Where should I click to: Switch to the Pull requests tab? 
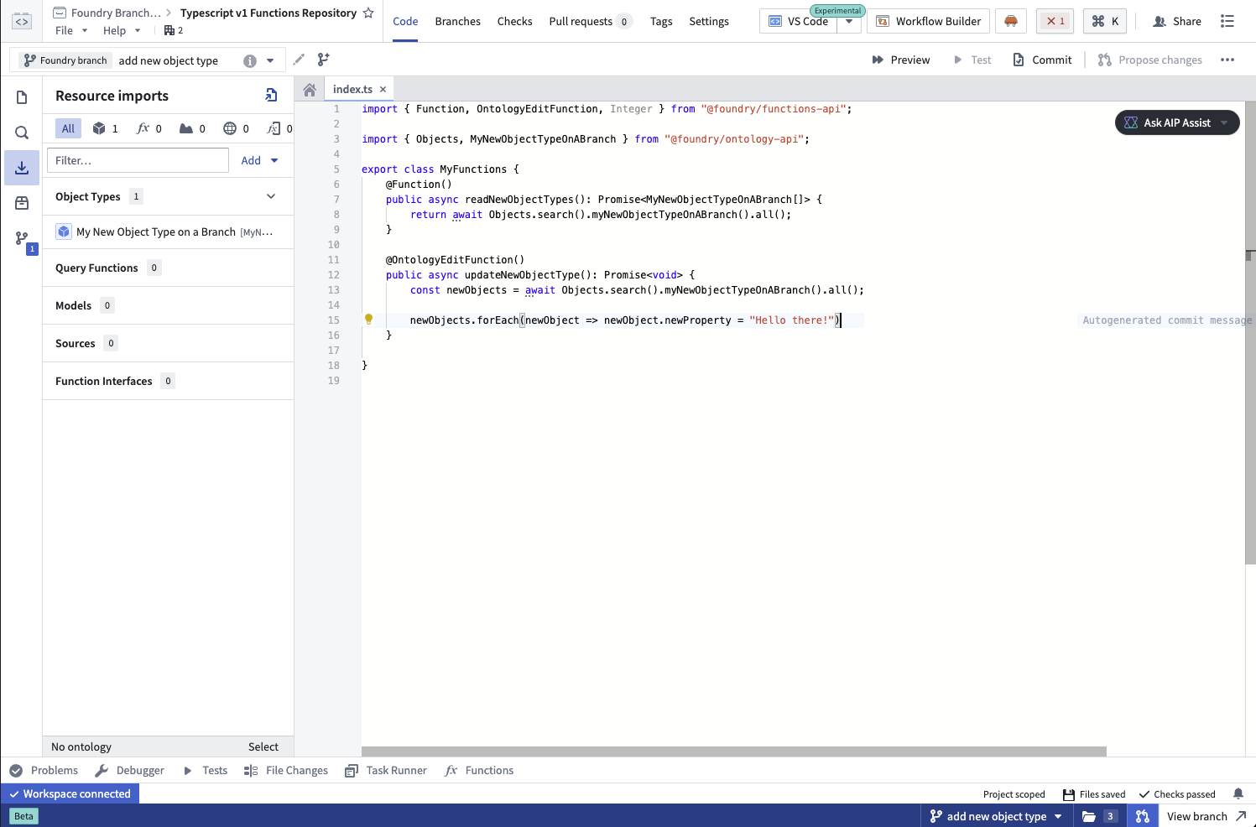581,21
